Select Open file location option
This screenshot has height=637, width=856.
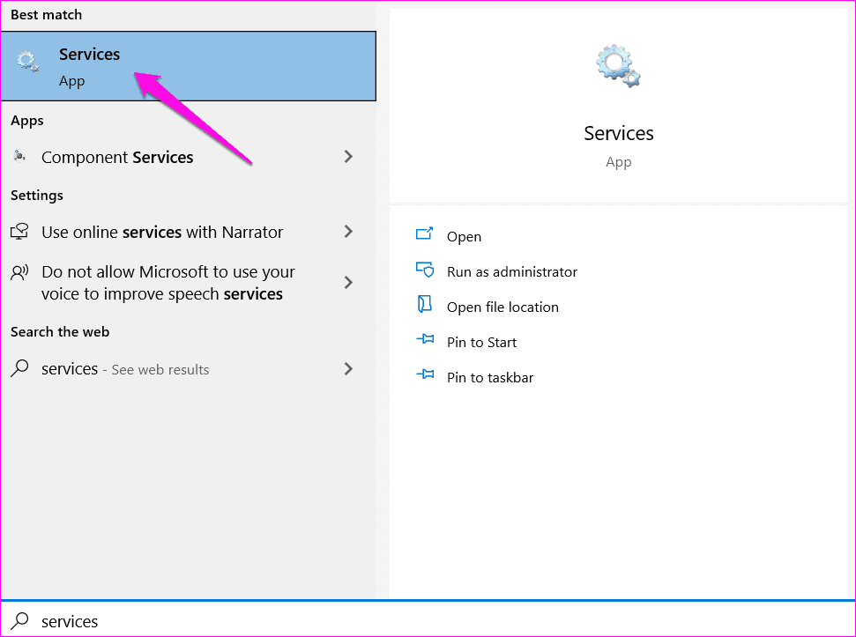point(502,307)
